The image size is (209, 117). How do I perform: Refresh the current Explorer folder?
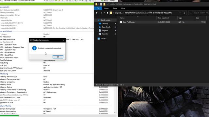[184, 13]
